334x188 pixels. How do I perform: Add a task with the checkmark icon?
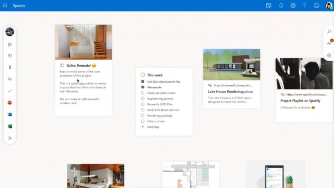coord(10,91)
